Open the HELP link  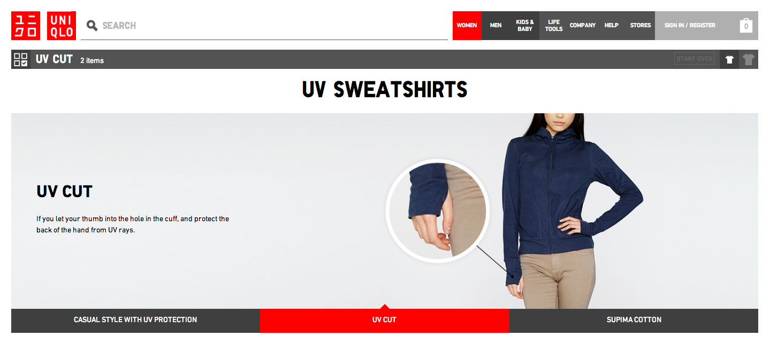pyautogui.click(x=612, y=26)
